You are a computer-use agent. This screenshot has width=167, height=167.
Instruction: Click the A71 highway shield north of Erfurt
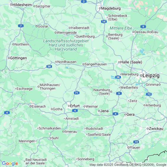[77, 93]
